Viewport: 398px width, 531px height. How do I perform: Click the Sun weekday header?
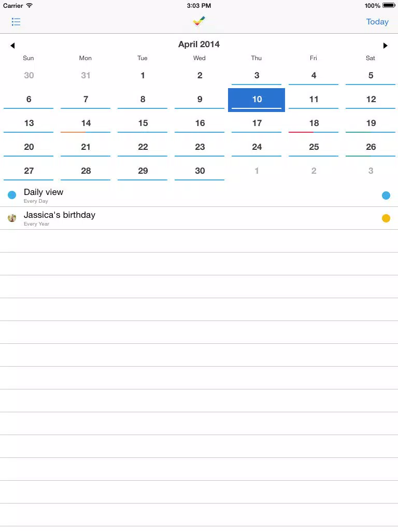point(29,58)
